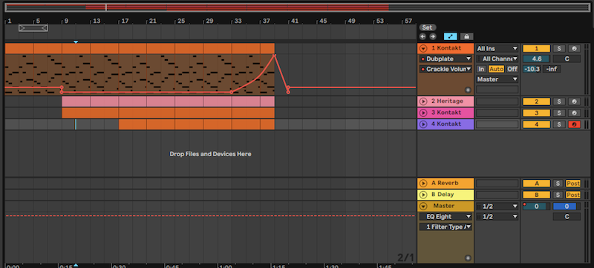Viewport: 594px width, 268px height.
Task: Solo the 1 Kontakt track
Action: (558, 49)
